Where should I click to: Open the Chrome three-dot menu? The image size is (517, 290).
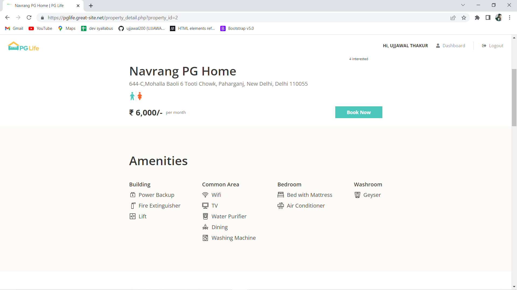[509, 18]
